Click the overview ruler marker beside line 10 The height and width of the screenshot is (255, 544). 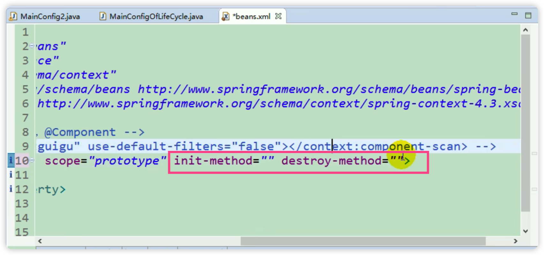pos(534,153)
